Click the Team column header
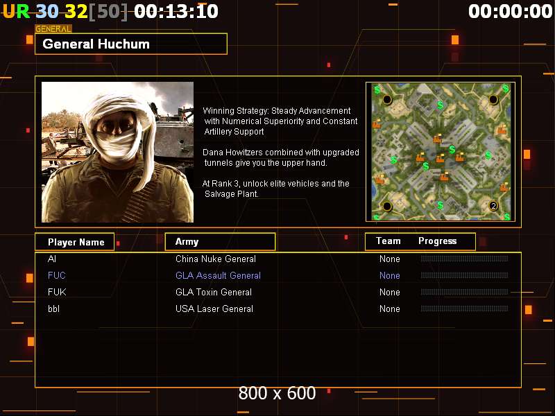555x416 pixels. point(388,241)
